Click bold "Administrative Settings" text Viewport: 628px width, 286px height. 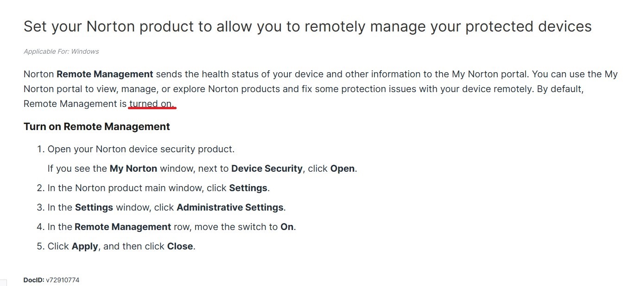click(230, 207)
